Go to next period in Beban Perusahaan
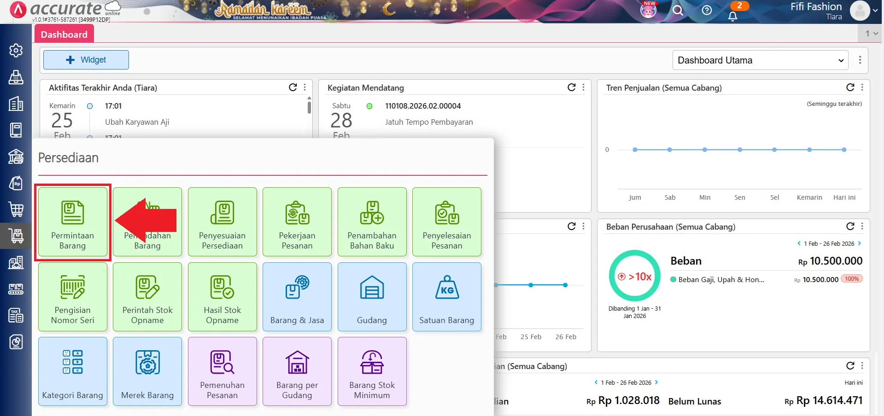 click(860, 243)
